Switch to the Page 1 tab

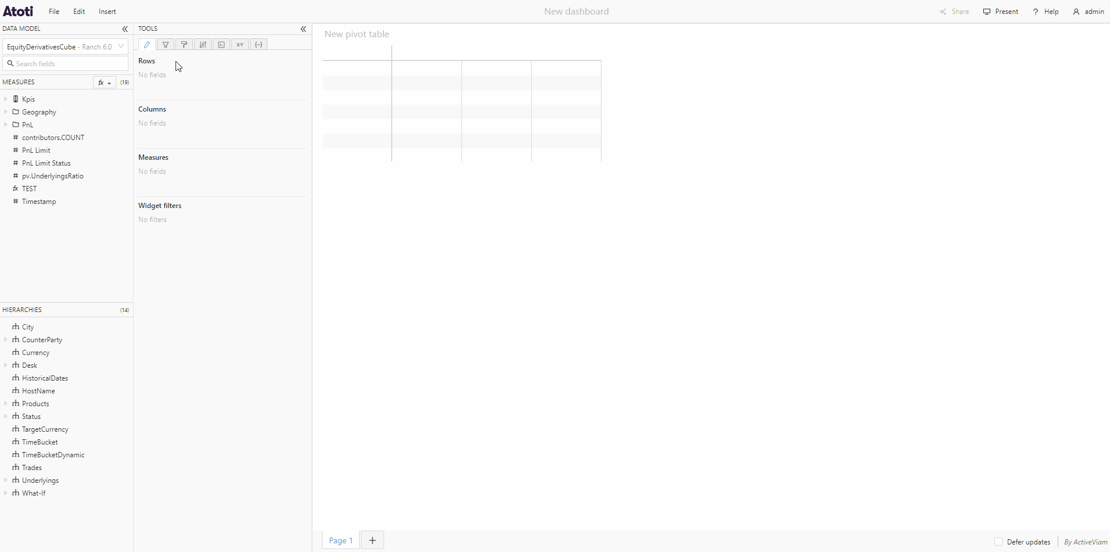point(341,540)
